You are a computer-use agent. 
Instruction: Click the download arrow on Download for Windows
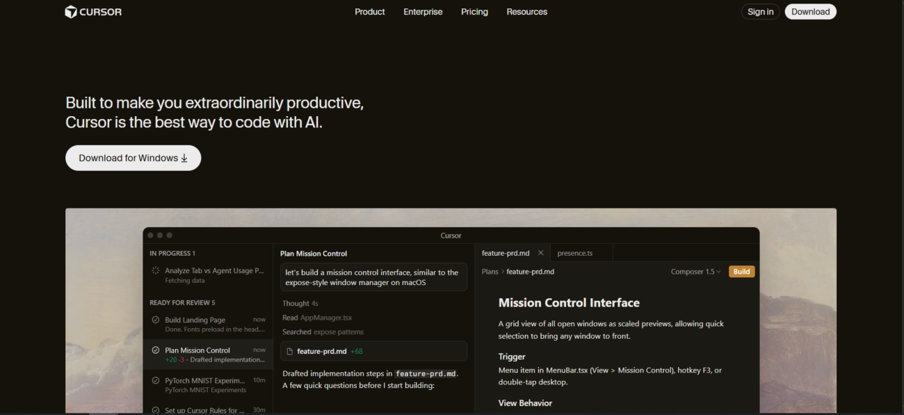point(184,158)
